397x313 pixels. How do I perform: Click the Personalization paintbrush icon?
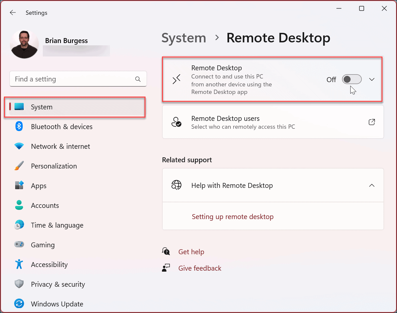tap(19, 166)
